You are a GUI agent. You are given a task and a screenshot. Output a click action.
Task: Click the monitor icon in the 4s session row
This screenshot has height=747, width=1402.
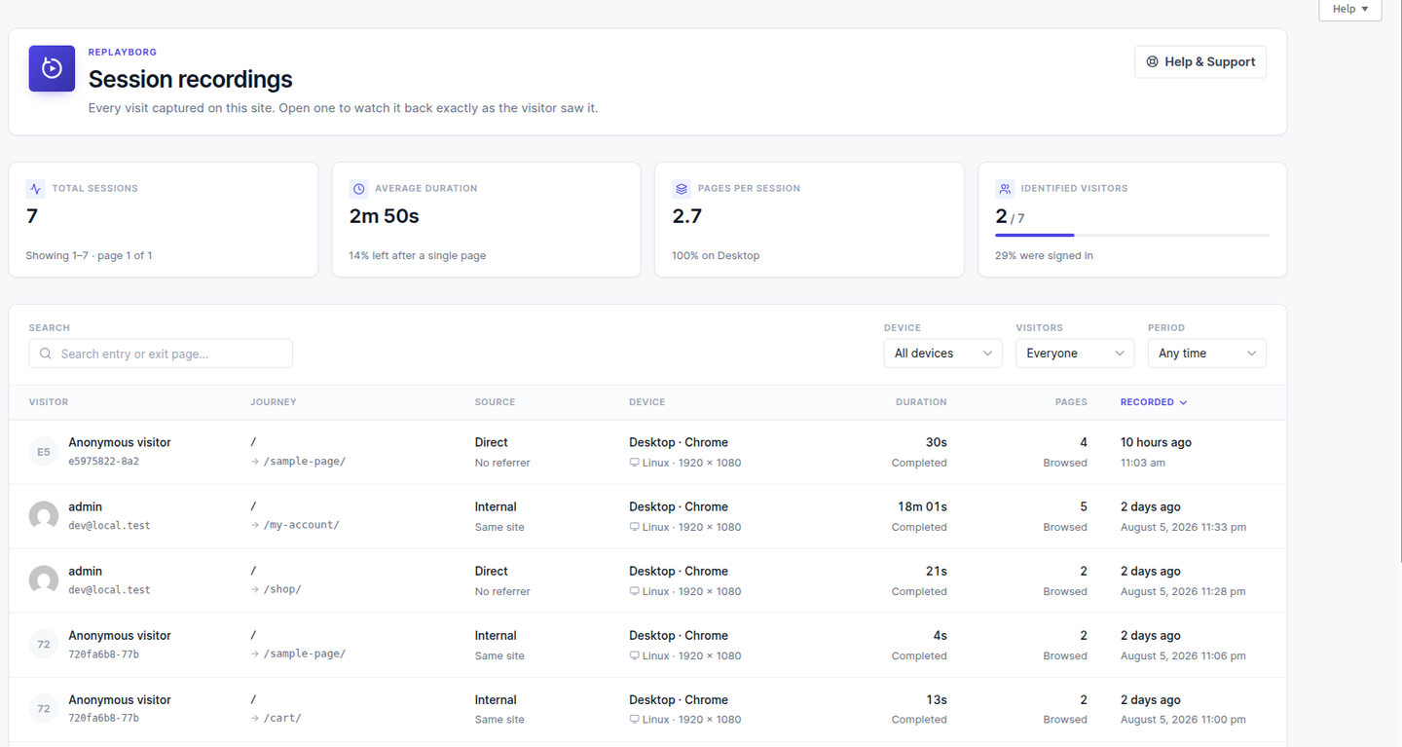click(x=635, y=655)
